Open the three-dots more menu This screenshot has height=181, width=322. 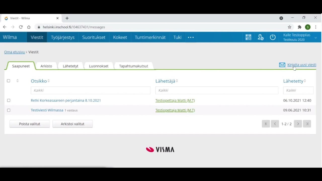click(x=191, y=37)
